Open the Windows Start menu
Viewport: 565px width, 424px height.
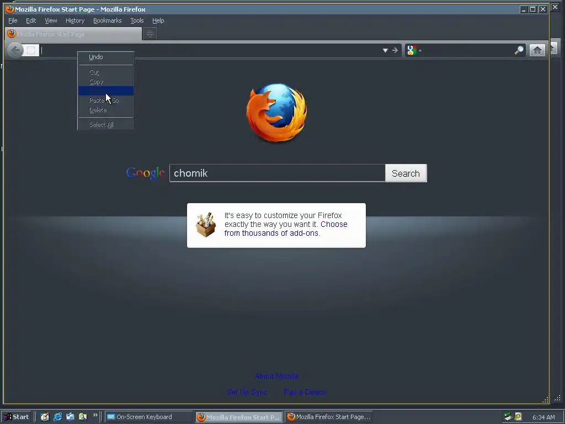coord(17,417)
